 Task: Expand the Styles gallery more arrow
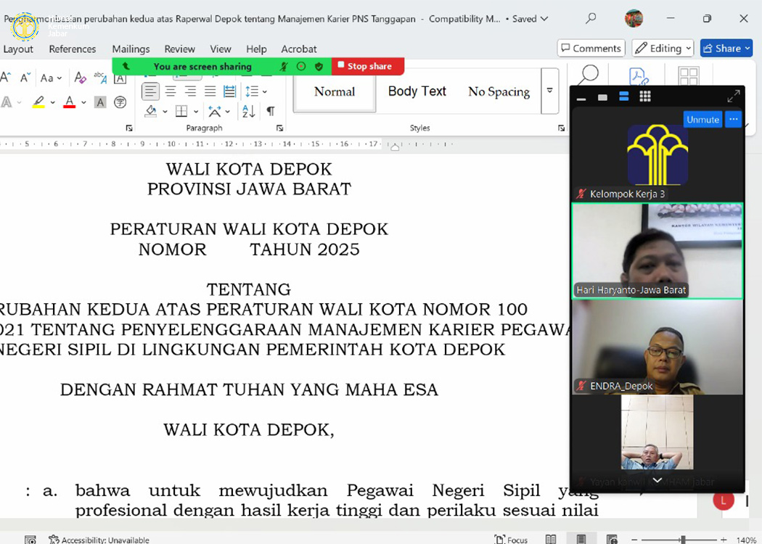point(549,91)
